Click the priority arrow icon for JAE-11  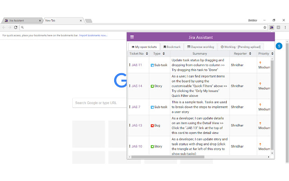[x=260, y=62]
